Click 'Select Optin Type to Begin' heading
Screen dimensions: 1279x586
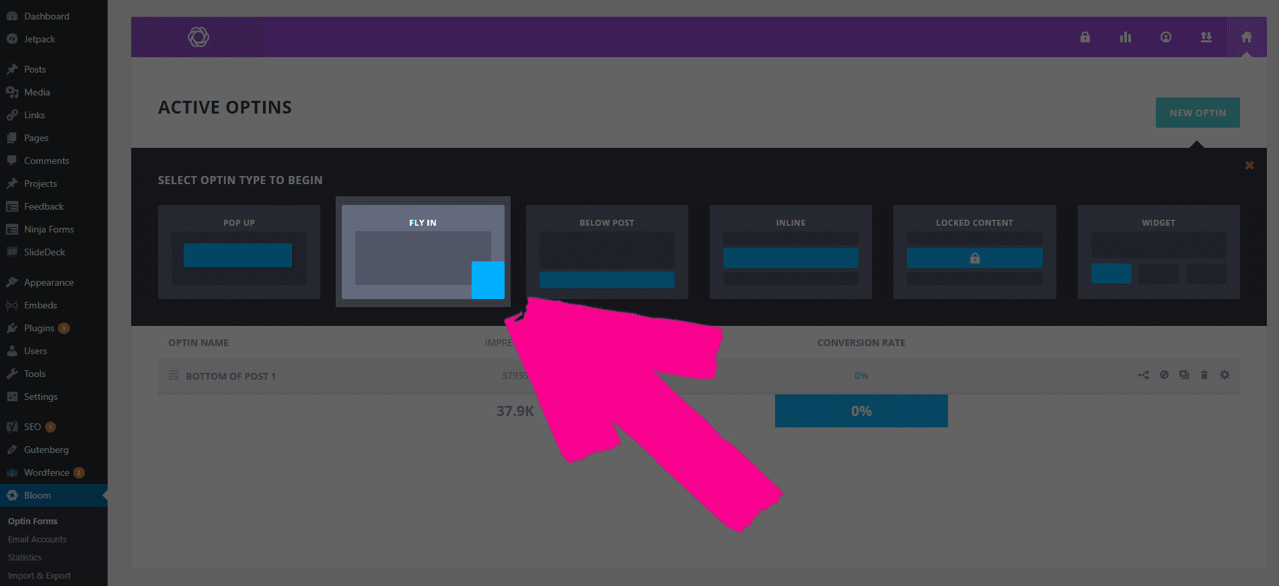tap(240, 180)
